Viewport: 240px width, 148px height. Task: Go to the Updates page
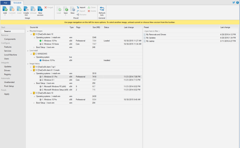coord(8,67)
